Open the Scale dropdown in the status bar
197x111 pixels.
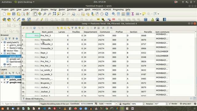116,104
